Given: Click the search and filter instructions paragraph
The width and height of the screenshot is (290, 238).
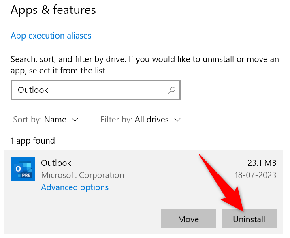Looking at the screenshot, I should [145, 65].
